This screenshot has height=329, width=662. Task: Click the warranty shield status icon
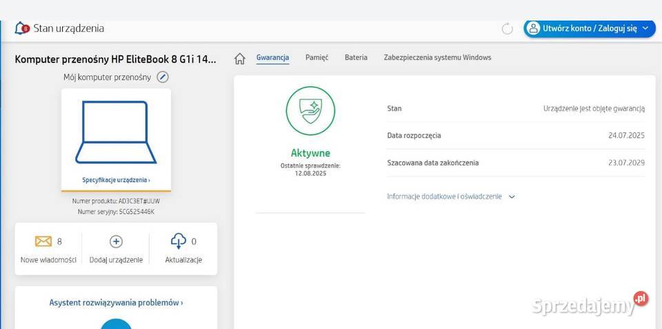point(310,110)
